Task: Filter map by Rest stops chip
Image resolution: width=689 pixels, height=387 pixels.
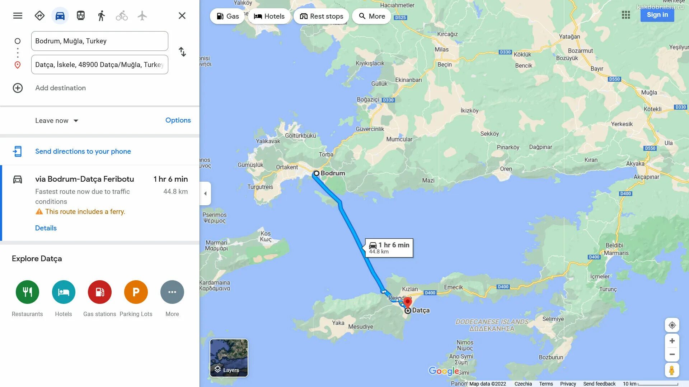Action: coord(322,16)
